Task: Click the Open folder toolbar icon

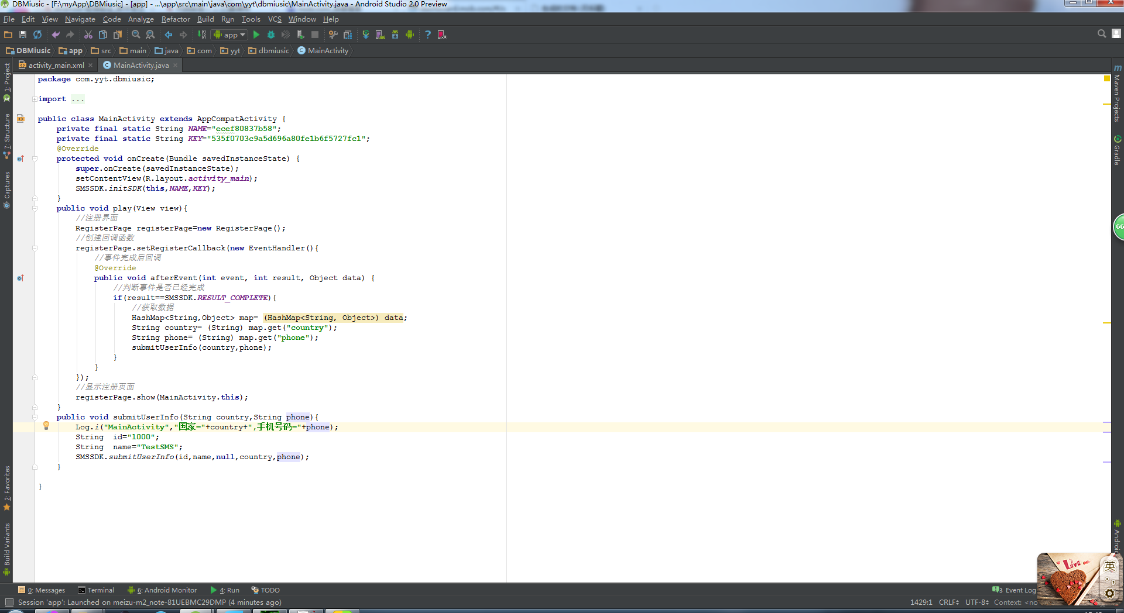Action: (x=8, y=35)
